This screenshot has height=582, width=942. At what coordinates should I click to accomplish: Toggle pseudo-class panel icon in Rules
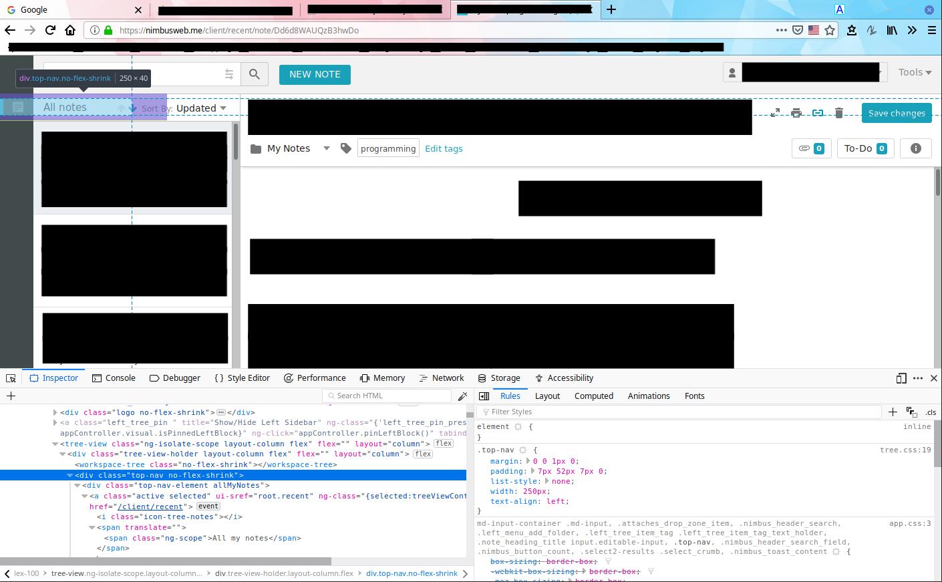pyautogui.click(x=911, y=412)
